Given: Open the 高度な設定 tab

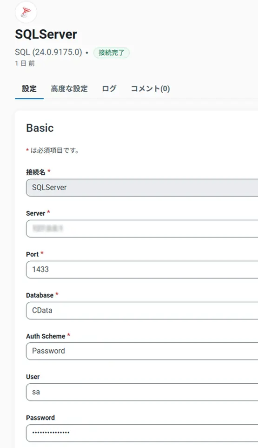Looking at the screenshot, I should pos(69,88).
